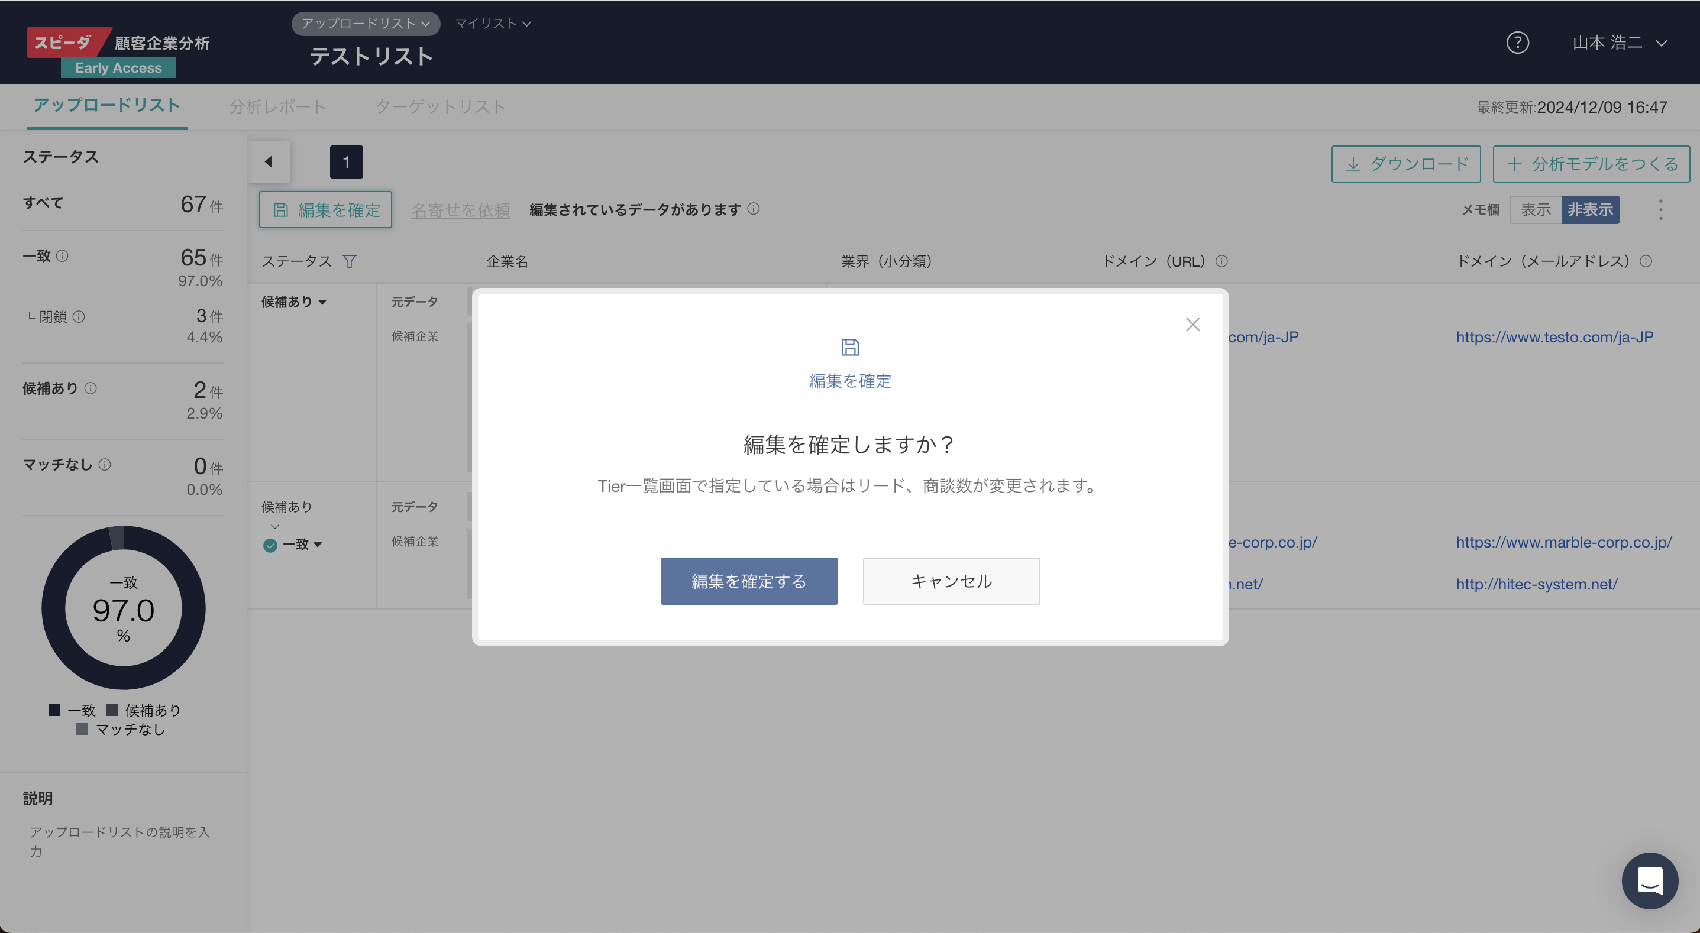Click the status column filter icon

pyautogui.click(x=350, y=261)
